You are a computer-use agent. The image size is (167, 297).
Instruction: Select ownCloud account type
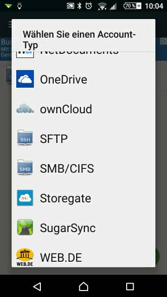[x=83, y=109]
